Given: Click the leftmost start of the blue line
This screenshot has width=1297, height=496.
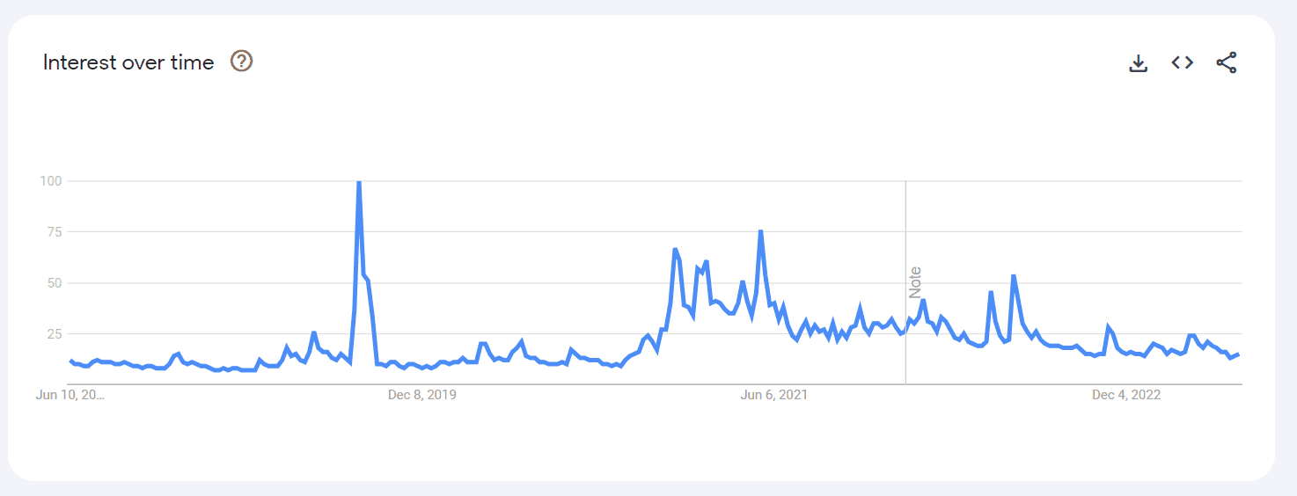Looking at the screenshot, I should (70, 361).
